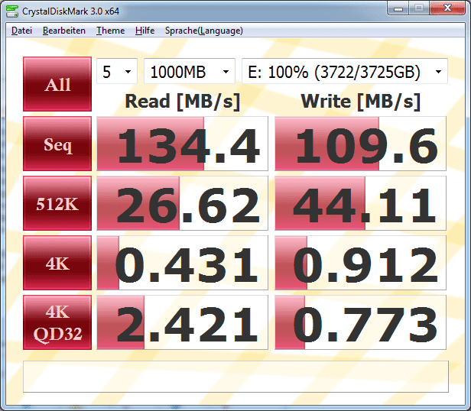
Task: Click the empty comment field at bottom
Action: (235, 377)
